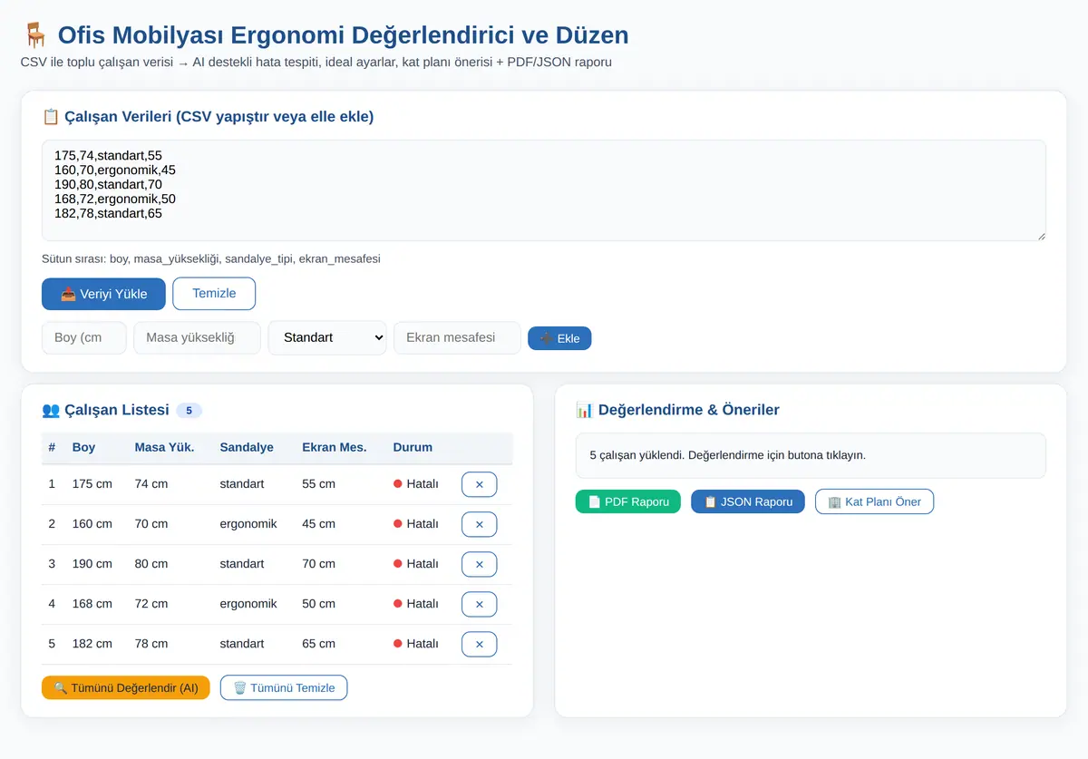1088x759 pixels.
Task: Click the Veriyi Yükle button
Action: (x=103, y=294)
